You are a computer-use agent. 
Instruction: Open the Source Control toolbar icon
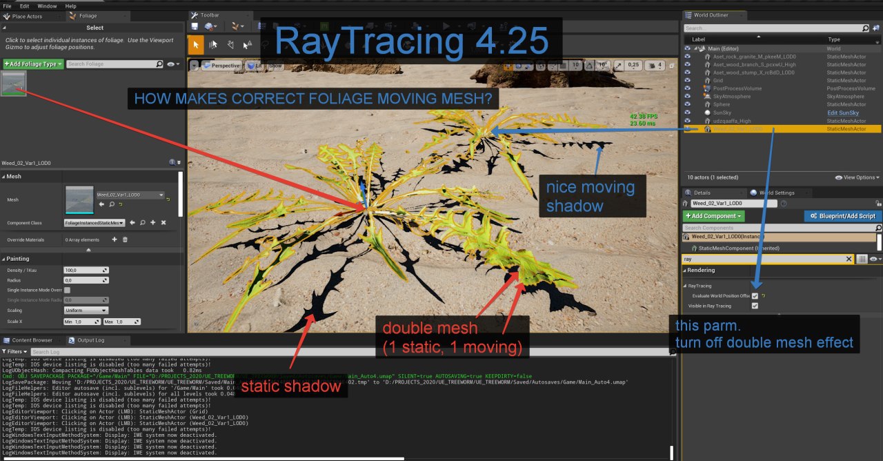click(x=210, y=26)
